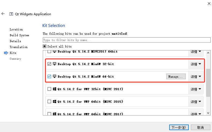Uncheck Desktop Qt 5.14.2 MinGW 32-bit kit
This screenshot has width=212, height=132.
pyautogui.click(x=49, y=64)
